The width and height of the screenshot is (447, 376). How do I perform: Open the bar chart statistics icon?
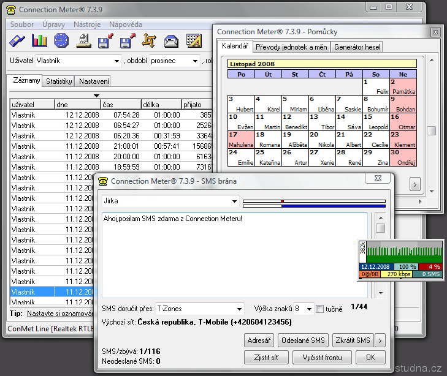tap(40, 41)
